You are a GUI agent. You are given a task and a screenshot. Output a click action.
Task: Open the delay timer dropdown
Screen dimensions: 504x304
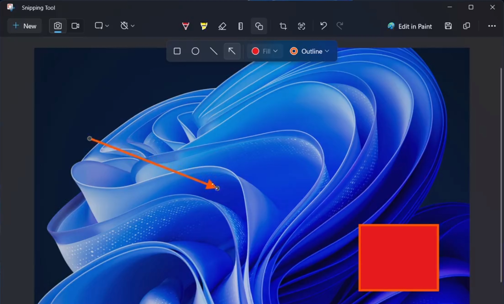point(127,26)
